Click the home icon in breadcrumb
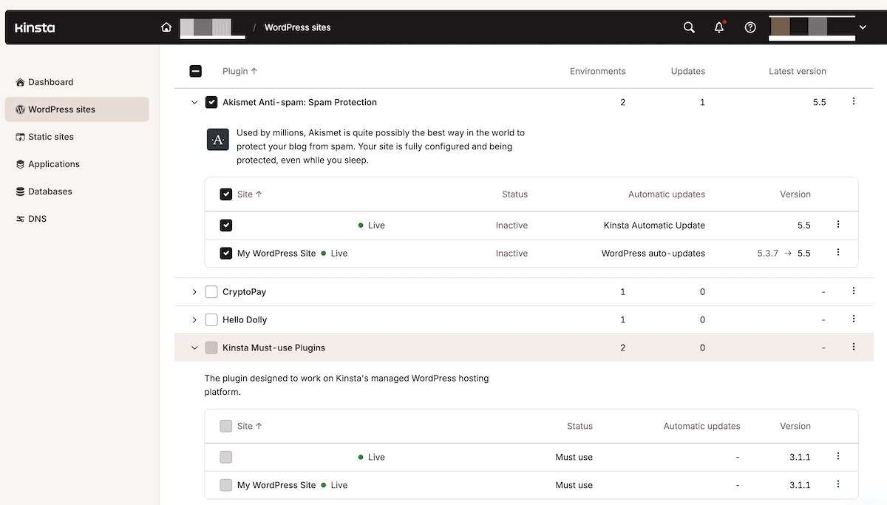The width and height of the screenshot is (887, 505). click(166, 27)
